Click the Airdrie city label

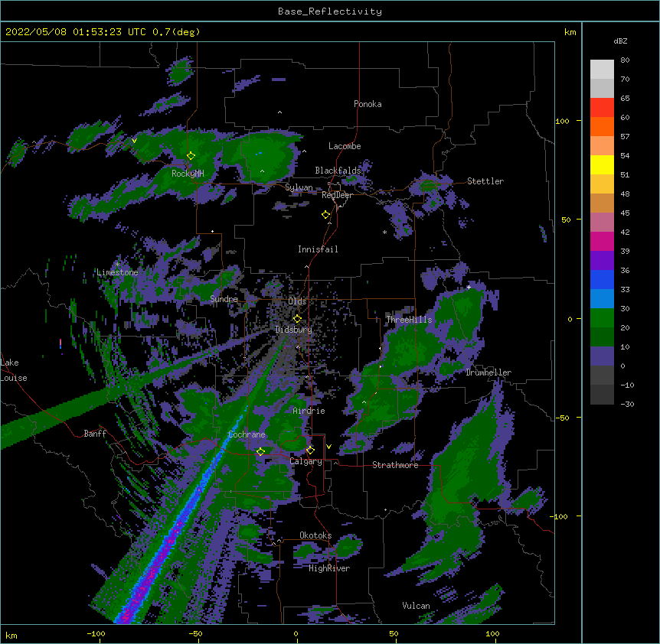click(309, 411)
